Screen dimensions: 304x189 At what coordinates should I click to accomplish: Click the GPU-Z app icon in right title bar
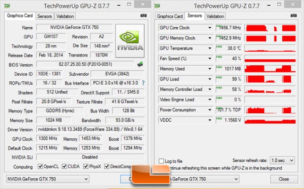(x=157, y=6)
